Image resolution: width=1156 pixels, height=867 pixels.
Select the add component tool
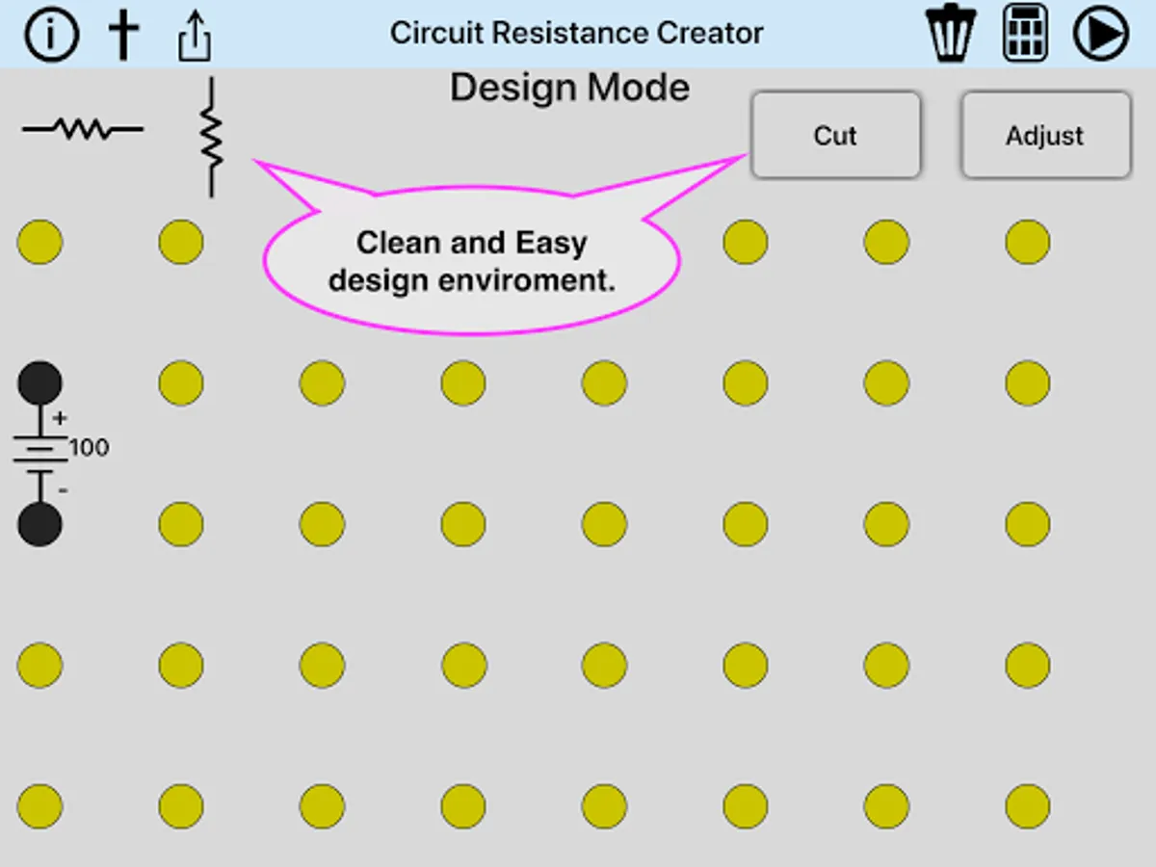[x=123, y=33]
